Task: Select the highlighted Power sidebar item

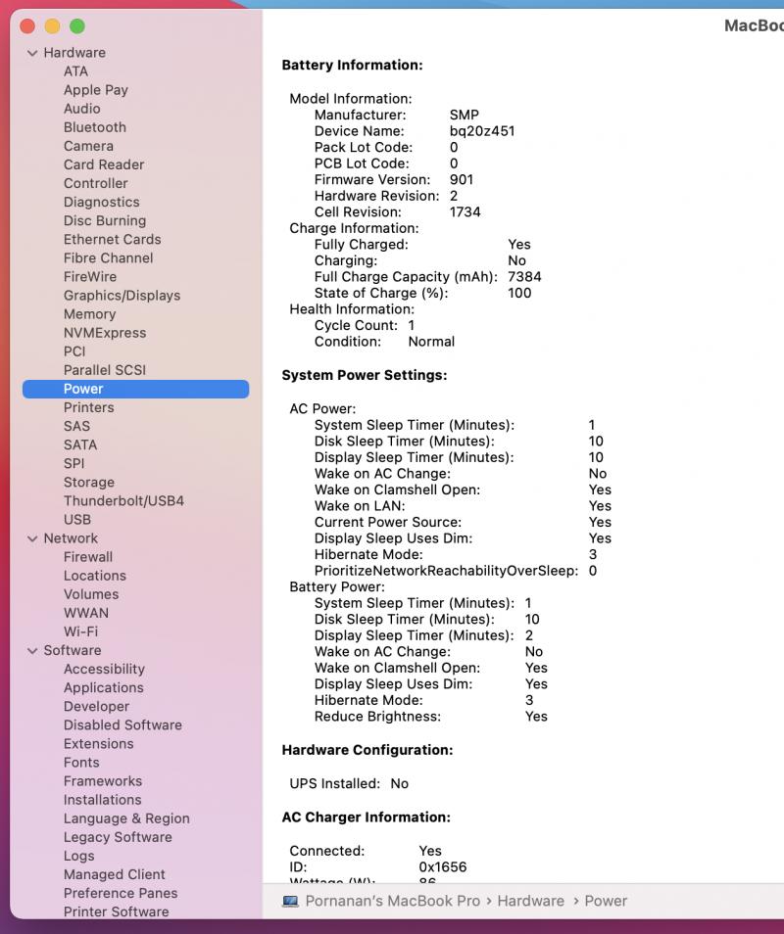Action: [x=136, y=389]
